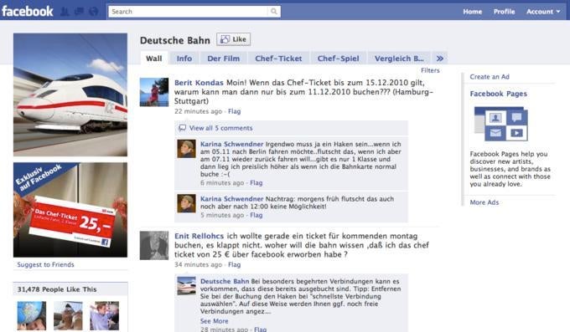This screenshot has width=570, height=332.
Task: Flag Karina's comment from 5 minutes ago
Action: point(256,215)
